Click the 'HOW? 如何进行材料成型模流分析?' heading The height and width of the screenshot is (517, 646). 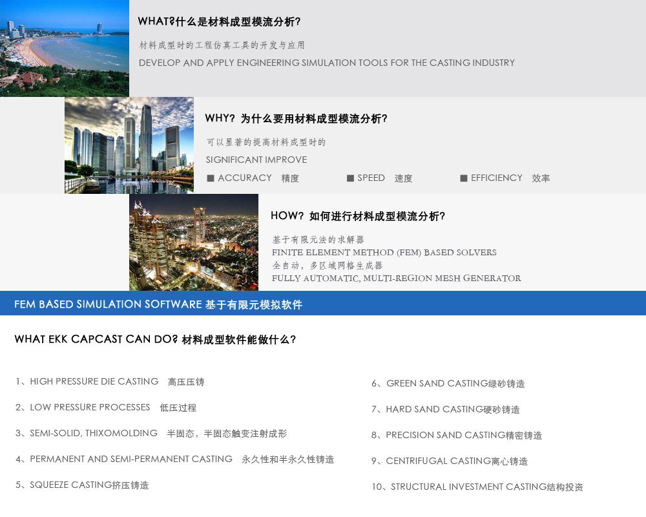point(358,216)
